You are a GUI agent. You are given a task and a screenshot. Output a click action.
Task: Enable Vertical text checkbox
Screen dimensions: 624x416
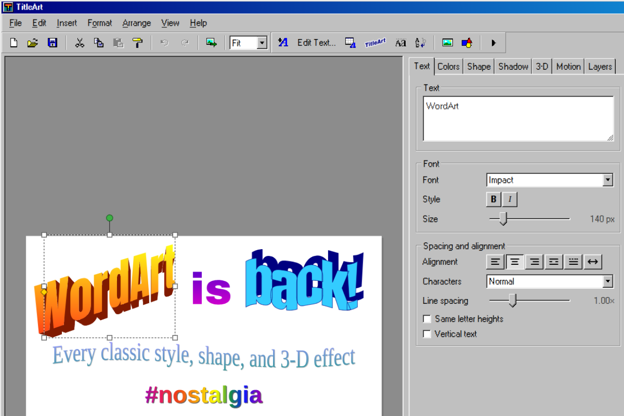[x=427, y=334]
